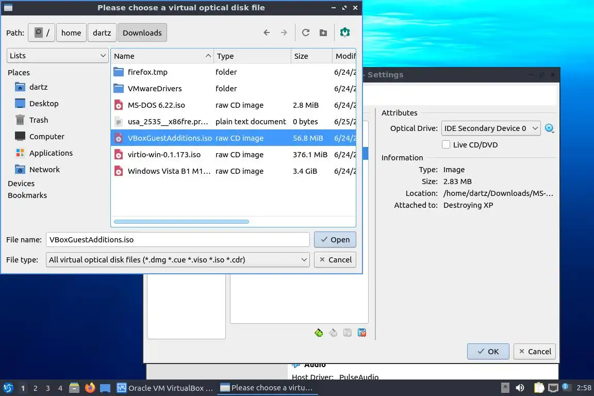The image size is (594, 396).
Task: Go back to previous folder
Action: (267, 32)
